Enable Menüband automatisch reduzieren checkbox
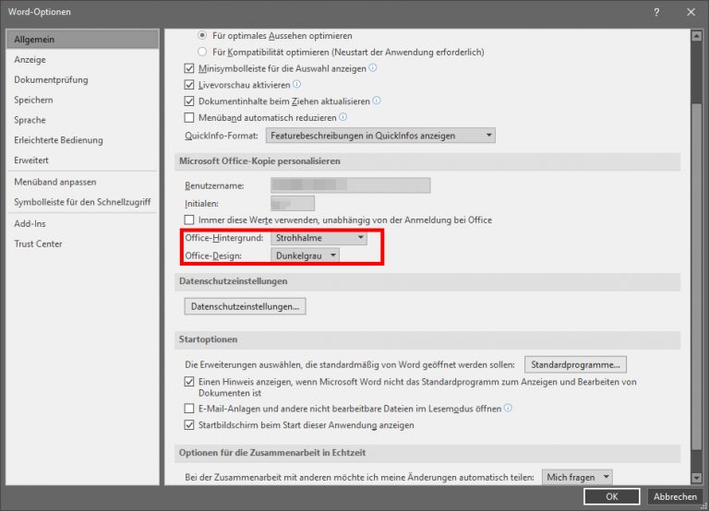The height and width of the screenshot is (511, 709). click(x=190, y=118)
